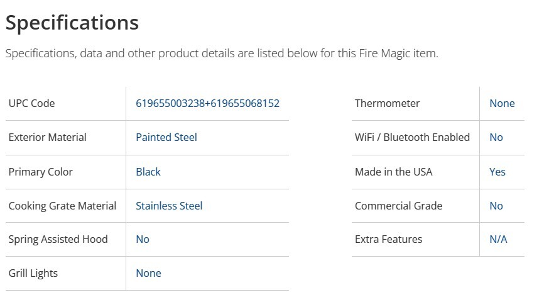Click the Grill Lights 'None' value
The image size is (549, 302).
(x=148, y=273)
